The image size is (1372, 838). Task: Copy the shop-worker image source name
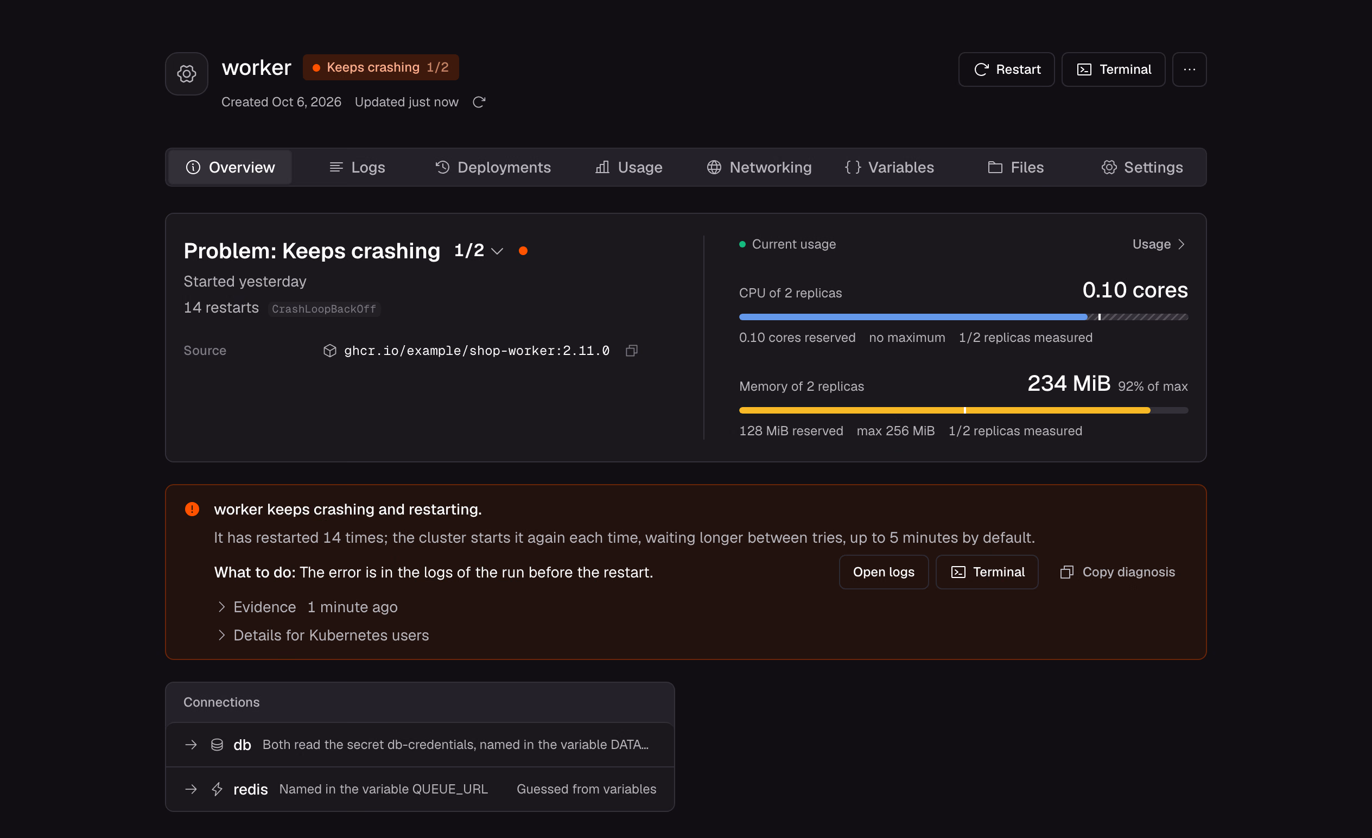pos(631,351)
